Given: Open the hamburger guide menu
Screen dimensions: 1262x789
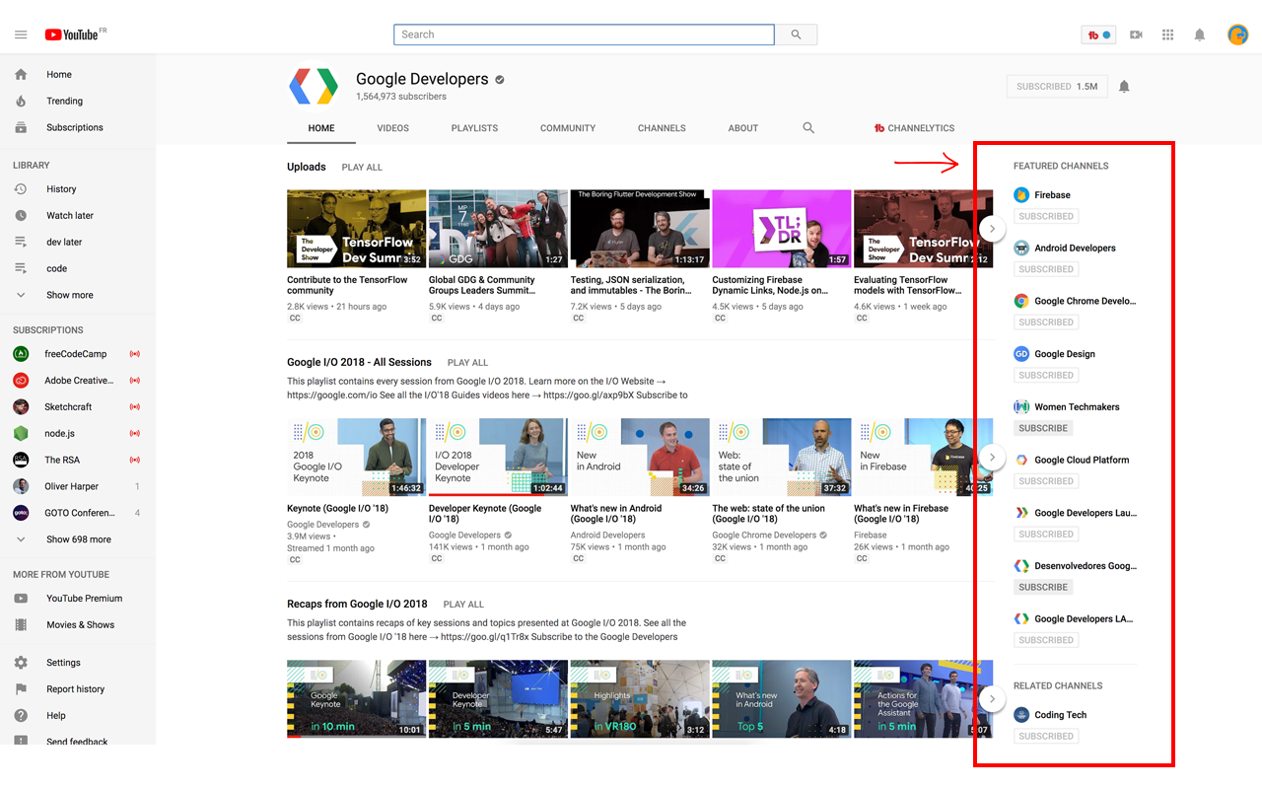Looking at the screenshot, I should [x=21, y=35].
